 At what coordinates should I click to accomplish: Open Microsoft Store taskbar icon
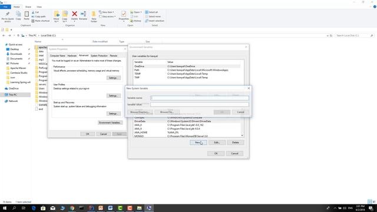(43, 208)
